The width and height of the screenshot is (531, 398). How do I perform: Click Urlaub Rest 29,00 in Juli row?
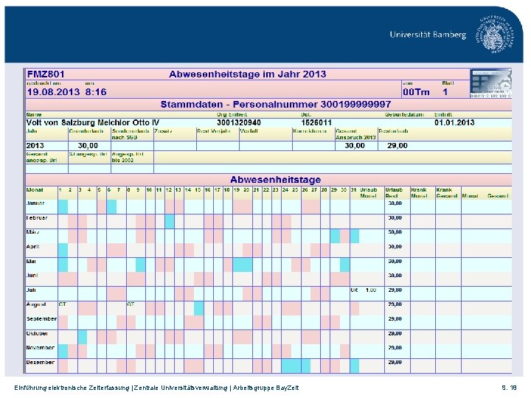pyautogui.click(x=395, y=290)
